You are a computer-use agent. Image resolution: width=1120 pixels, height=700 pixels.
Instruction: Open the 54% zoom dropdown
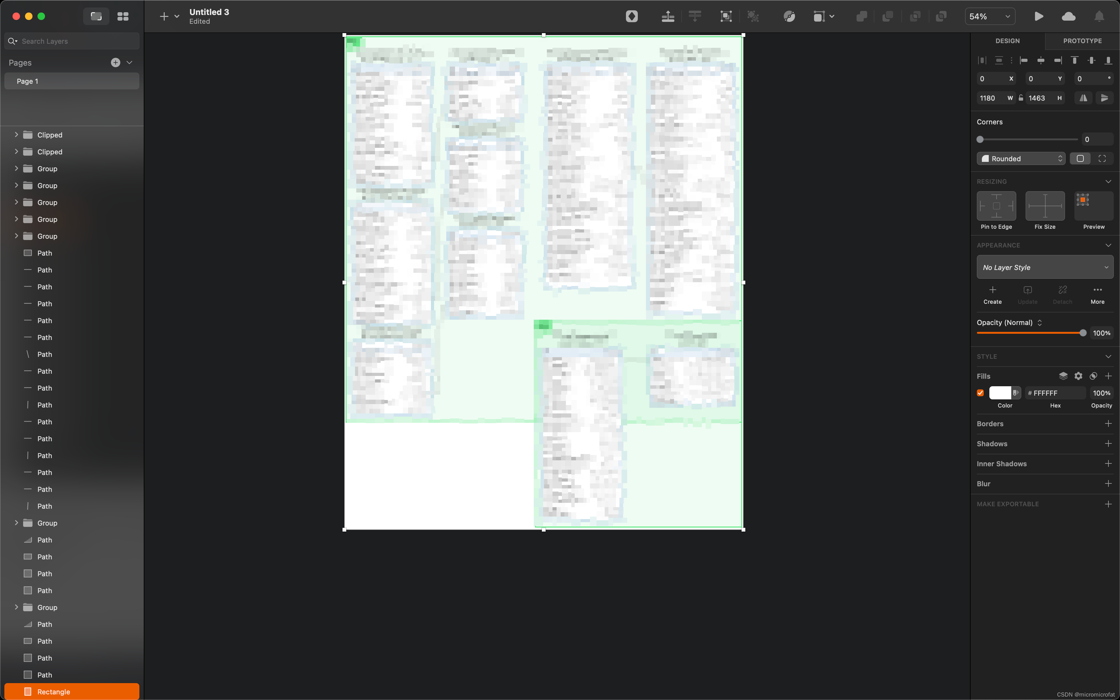click(989, 16)
